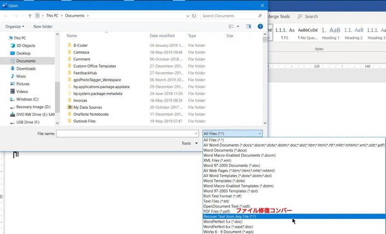Click the change view layout icon

232,27
